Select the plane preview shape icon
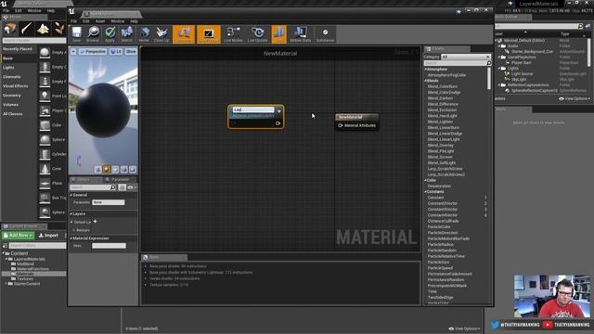This screenshot has height=334, width=594. (x=115, y=169)
